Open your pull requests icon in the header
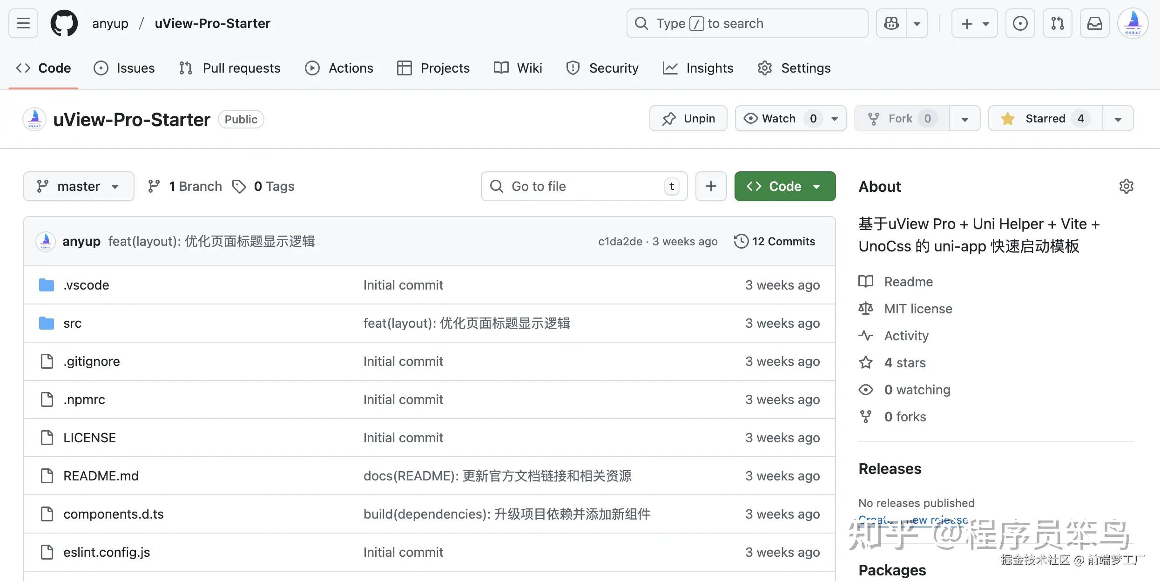 coord(1057,23)
